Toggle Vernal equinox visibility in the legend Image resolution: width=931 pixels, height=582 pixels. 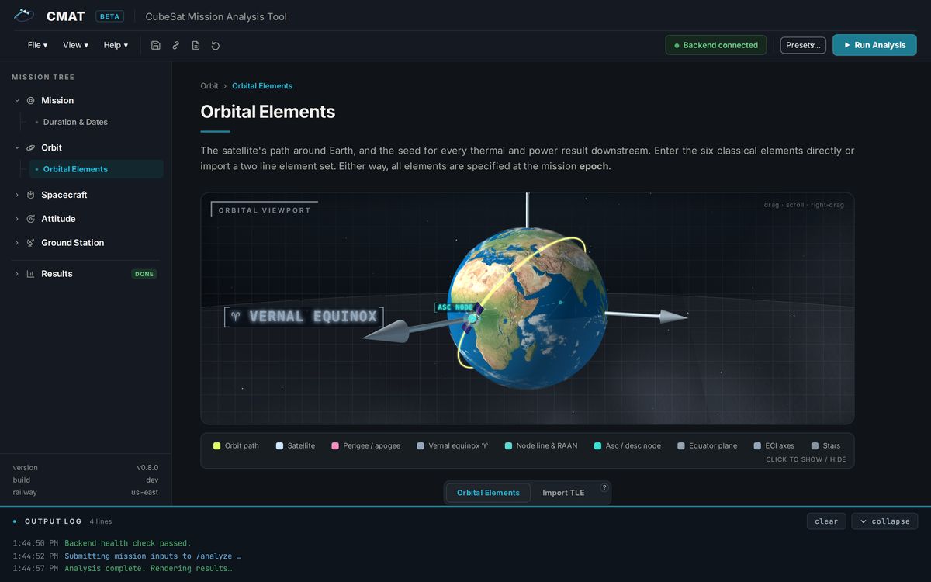pos(452,445)
